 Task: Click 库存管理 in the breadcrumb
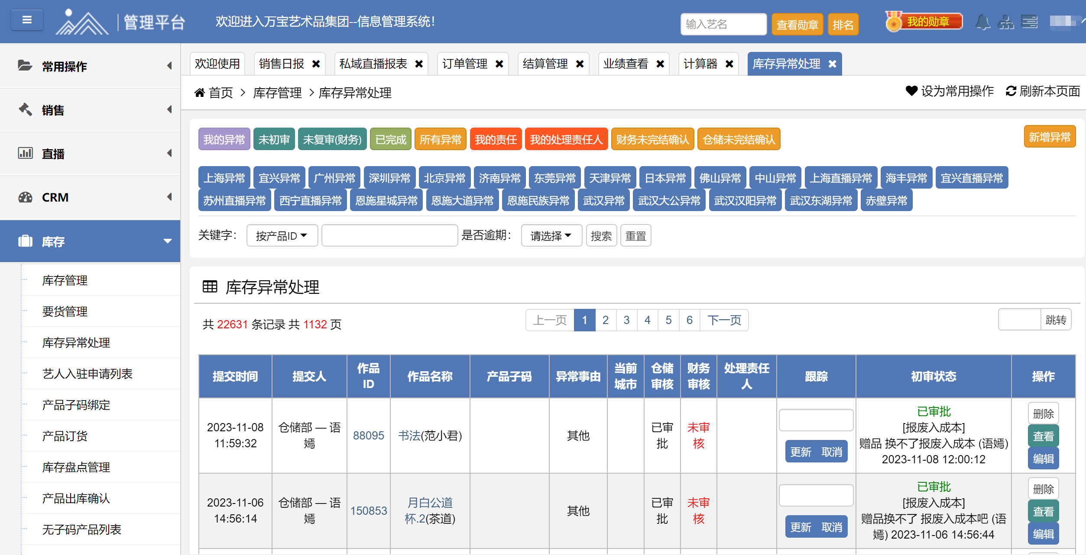coord(277,93)
